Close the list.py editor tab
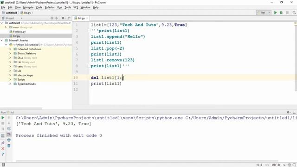The width and height of the screenshot is (297, 167). click(x=87, y=18)
